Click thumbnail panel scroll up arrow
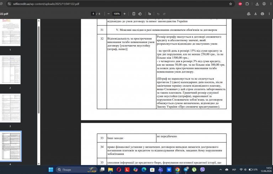This screenshot has height=174, width=273. click(39, 21)
